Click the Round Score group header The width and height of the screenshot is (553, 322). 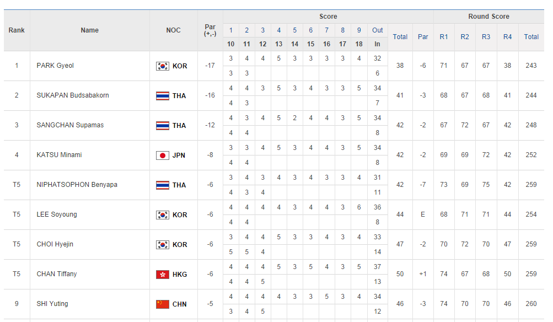[x=488, y=17]
